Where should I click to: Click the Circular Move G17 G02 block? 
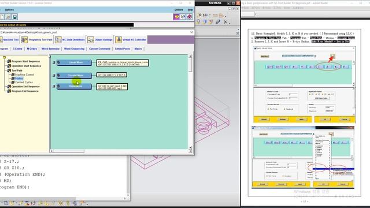pos(112,75)
